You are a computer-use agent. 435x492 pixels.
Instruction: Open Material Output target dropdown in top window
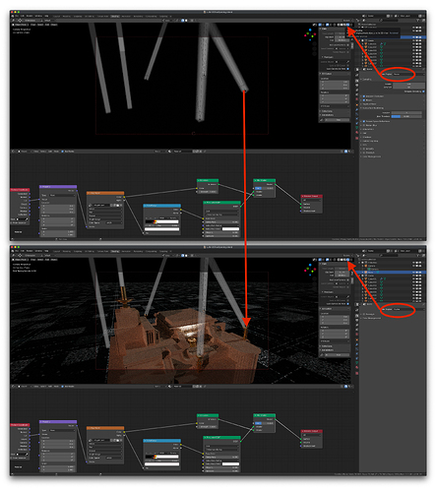pyautogui.click(x=312, y=200)
